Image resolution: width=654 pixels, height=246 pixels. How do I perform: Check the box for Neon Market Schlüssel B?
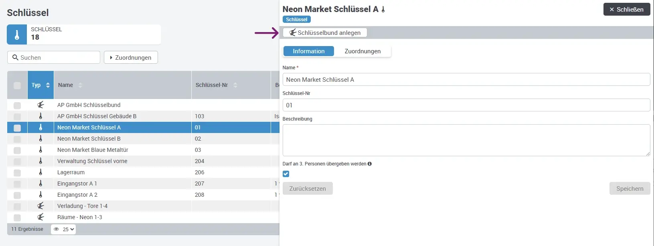pos(17,139)
